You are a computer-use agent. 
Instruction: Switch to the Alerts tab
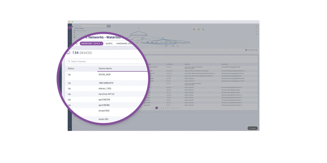[109, 43]
